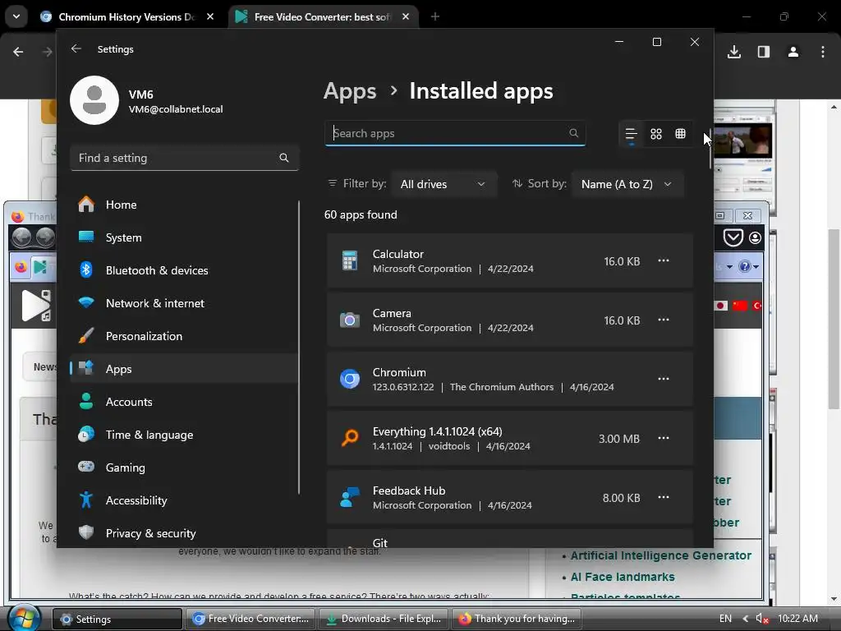This screenshot has width=841, height=631.
Task: Open the Chromium downloads icon
Action: tap(734, 52)
